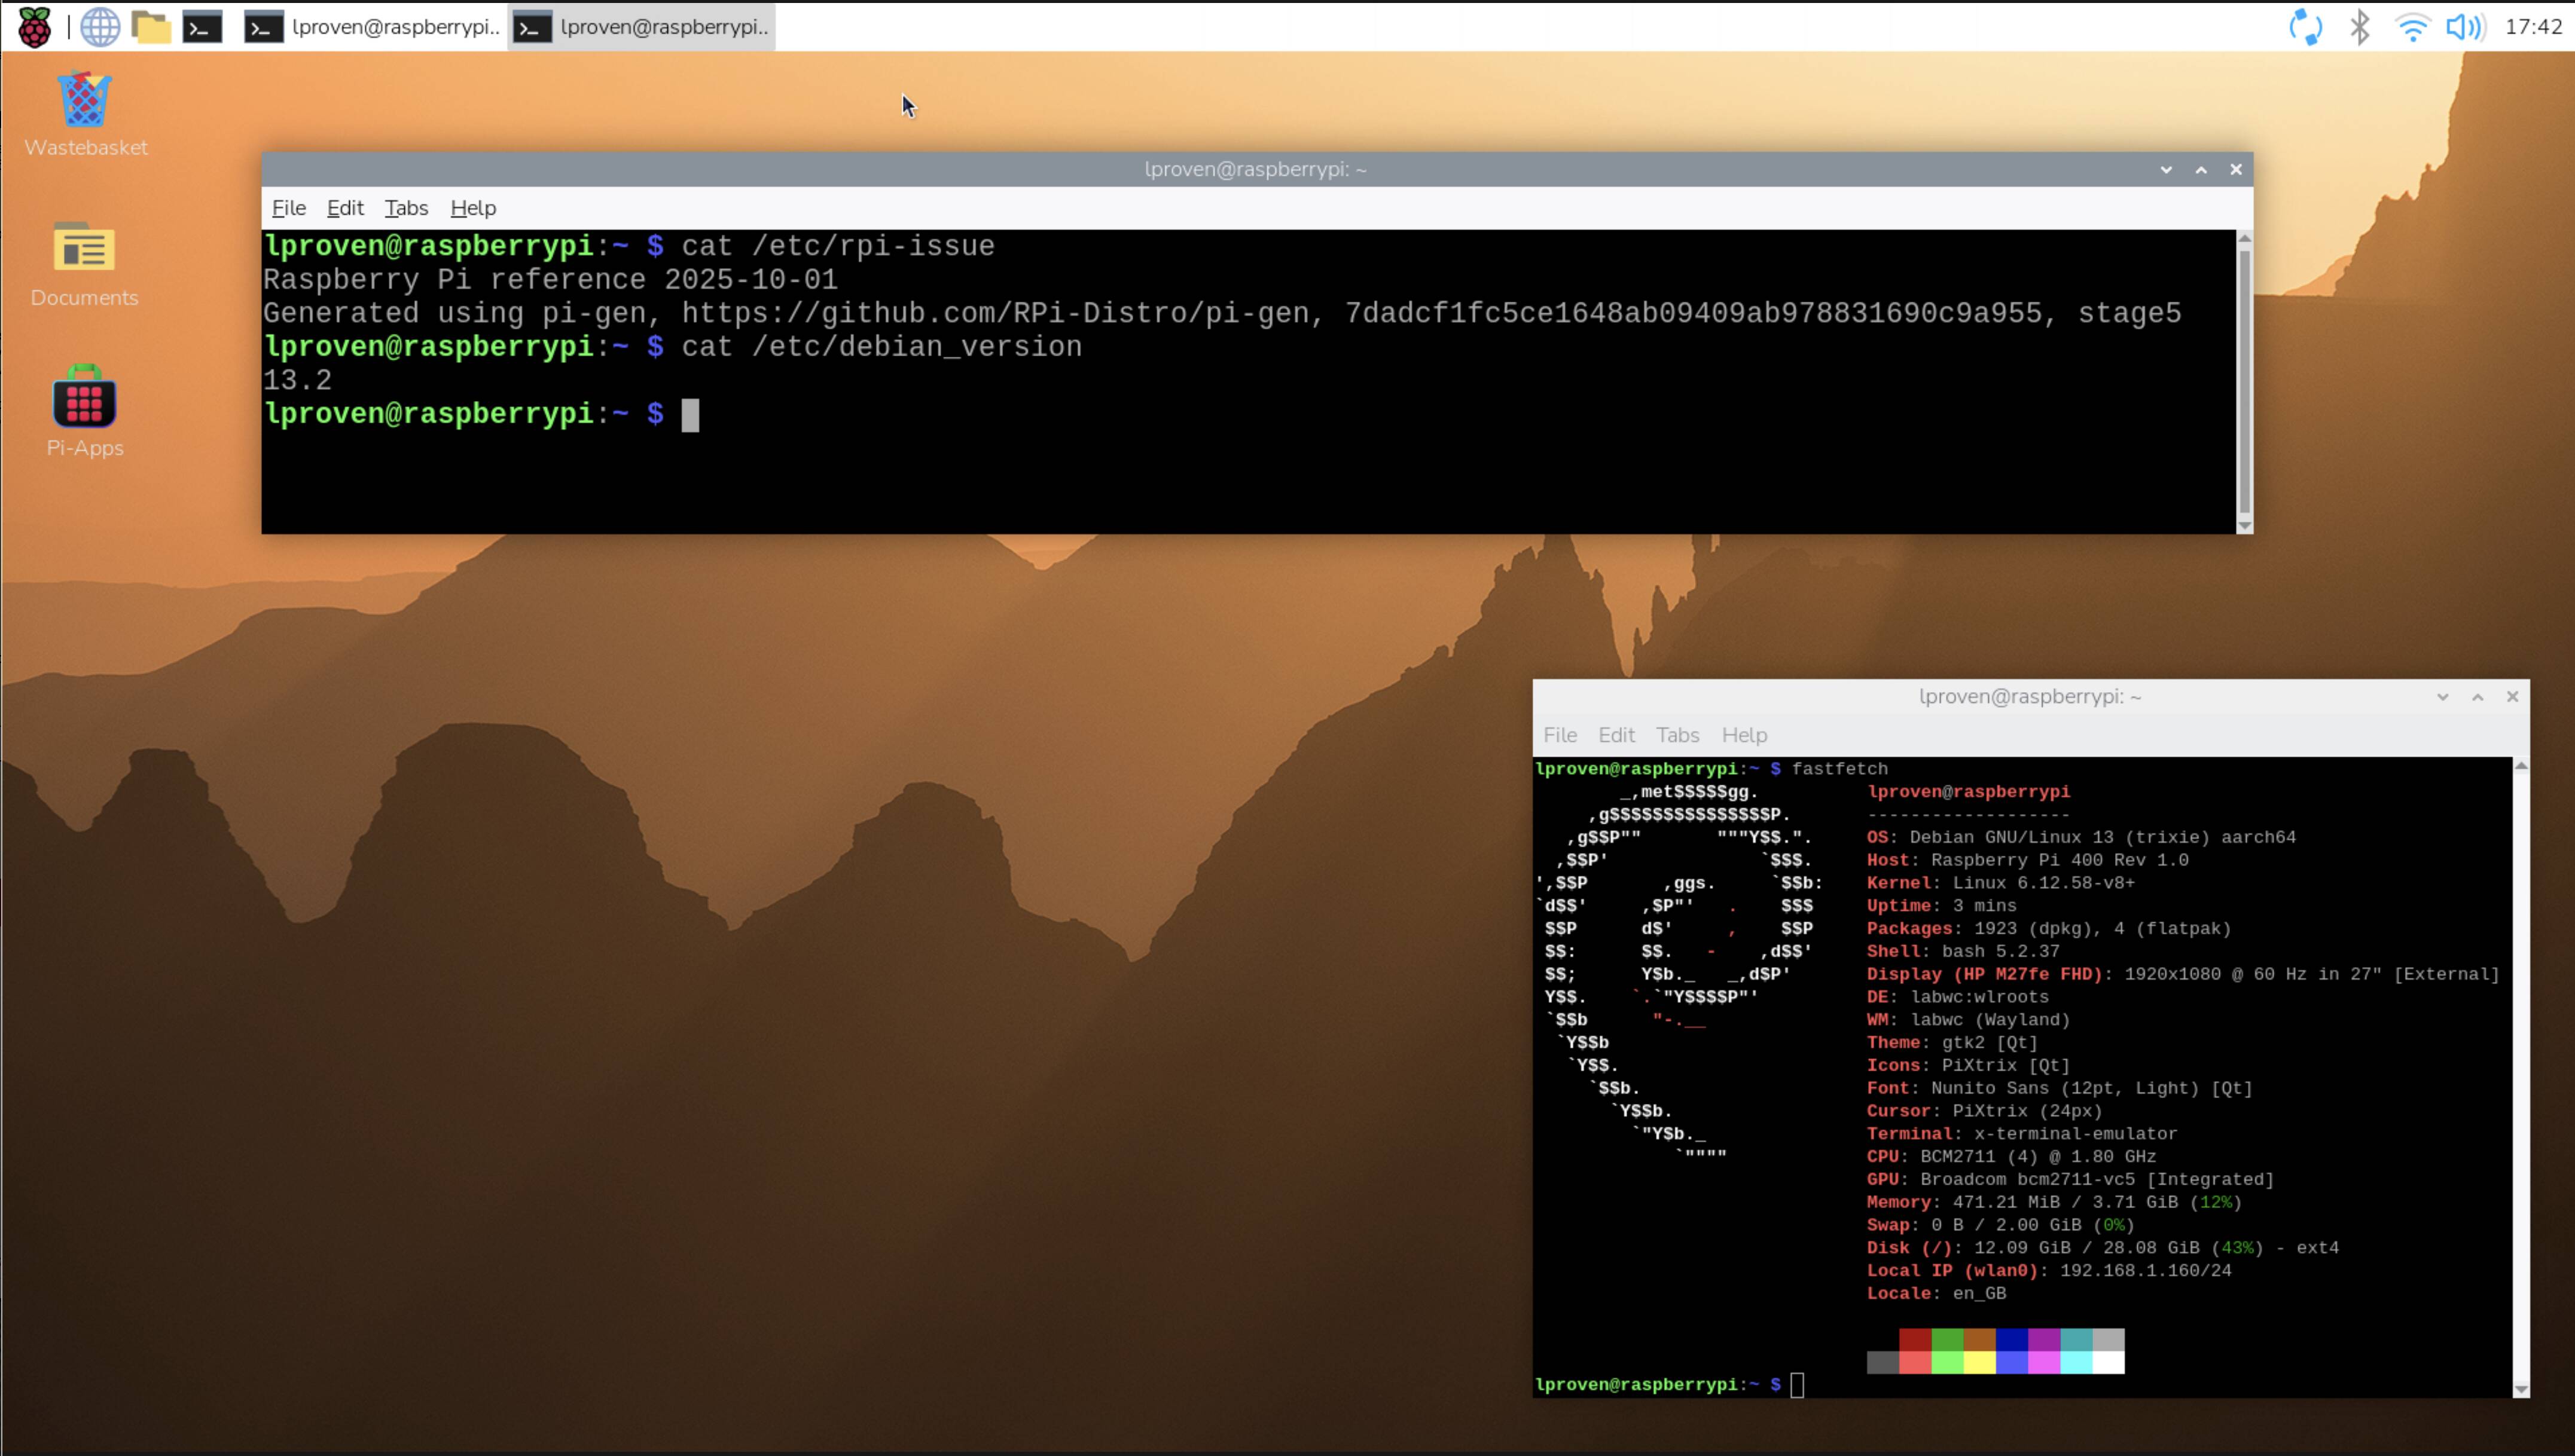Launch the web browser from the taskbar
This screenshot has height=1456, width=2575.
point(99,27)
